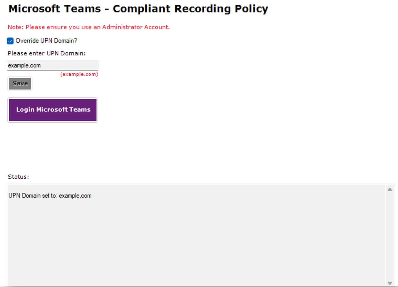Click the red '(example.com)' hint text
This screenshot has width=398, height=287.
[79, 74]
